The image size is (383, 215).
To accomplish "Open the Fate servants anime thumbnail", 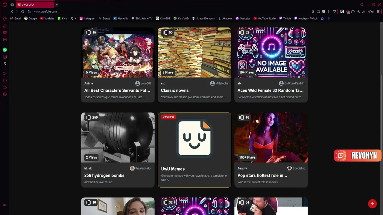I will (118, 53).
